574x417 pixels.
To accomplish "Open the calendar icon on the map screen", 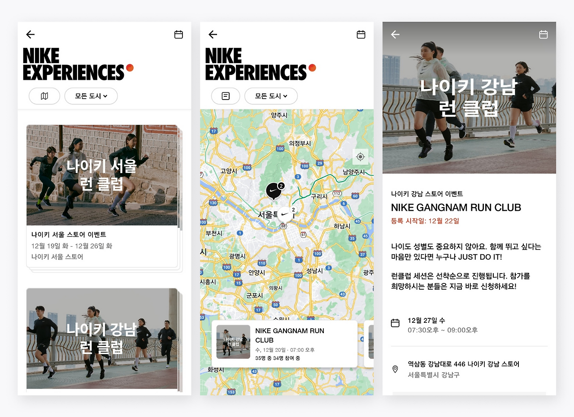I will [361, 35].
